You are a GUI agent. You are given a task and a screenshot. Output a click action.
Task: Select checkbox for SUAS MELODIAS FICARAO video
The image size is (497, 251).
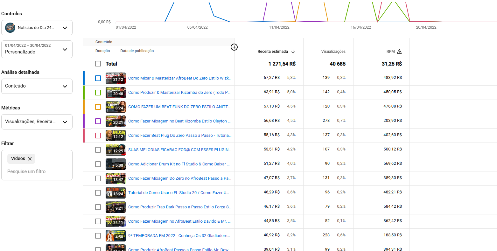pyautogui.click(x=98, y=150)
